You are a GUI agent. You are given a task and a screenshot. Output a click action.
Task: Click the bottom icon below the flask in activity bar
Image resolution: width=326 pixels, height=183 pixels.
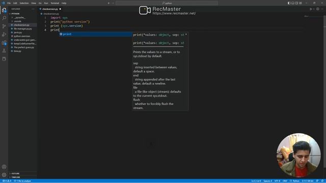pyautogui.click(x=4, y=59)
